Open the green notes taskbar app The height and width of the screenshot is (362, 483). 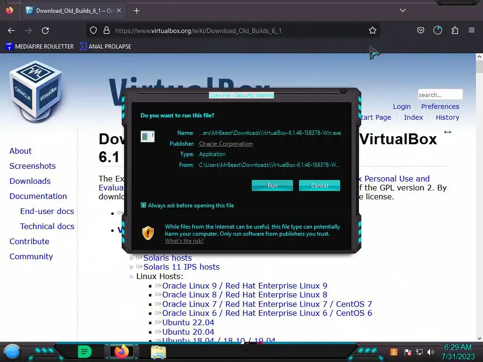(x=84, y=352)
